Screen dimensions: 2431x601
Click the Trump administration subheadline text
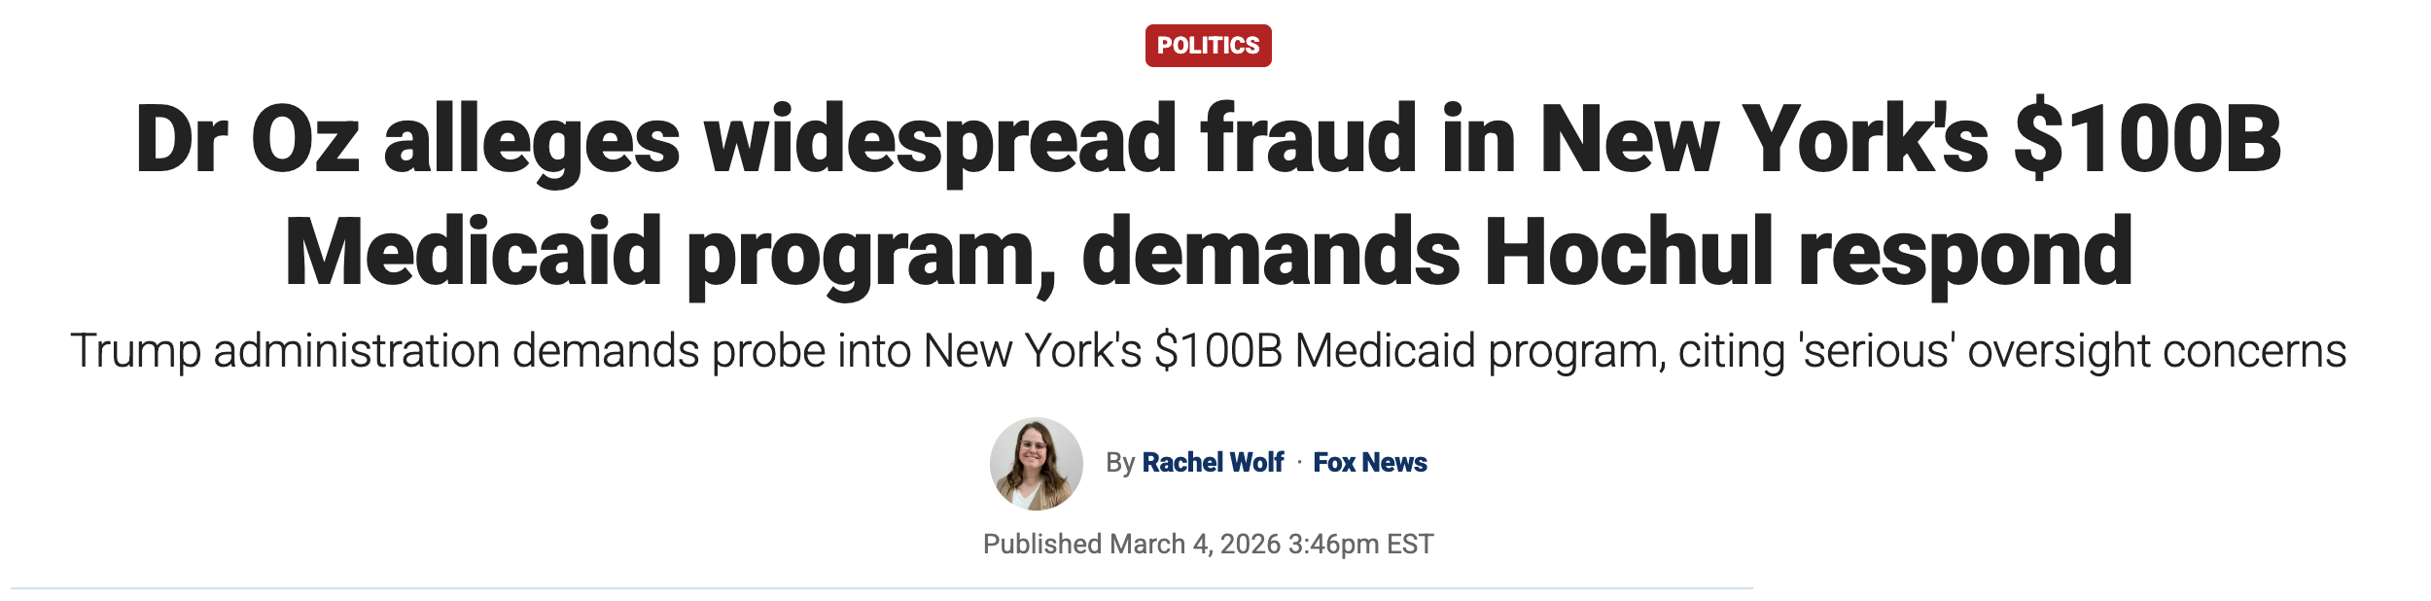(x=1208, y=351)
